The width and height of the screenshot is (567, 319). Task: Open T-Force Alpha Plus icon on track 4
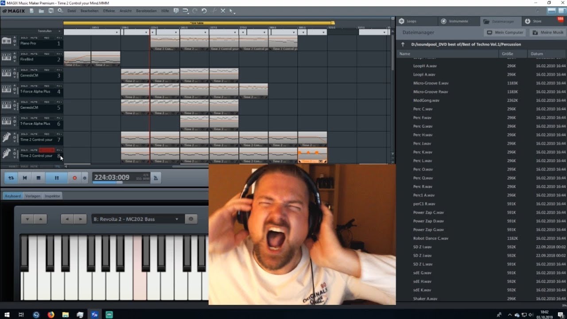pos(6,89)
